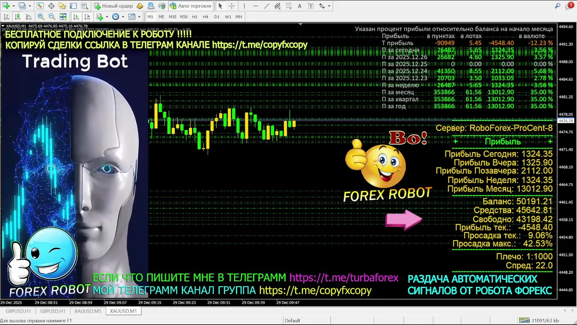
Task: Select the M1 timeframe button
Action: [150, 17]
